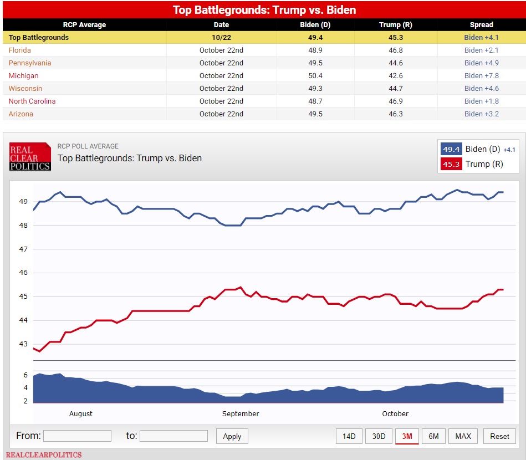The image size is (526, 460).
Task: Open the Florida polling link
Action: [x=19, y=50]
